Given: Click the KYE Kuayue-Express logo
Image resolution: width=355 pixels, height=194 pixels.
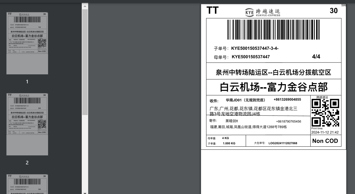Looking at the screenshot, I should point(263,12).
